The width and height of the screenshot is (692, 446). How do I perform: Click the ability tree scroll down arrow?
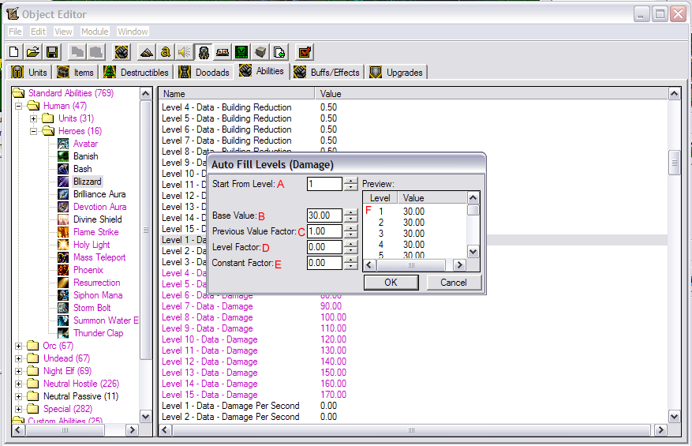(146, 417)
